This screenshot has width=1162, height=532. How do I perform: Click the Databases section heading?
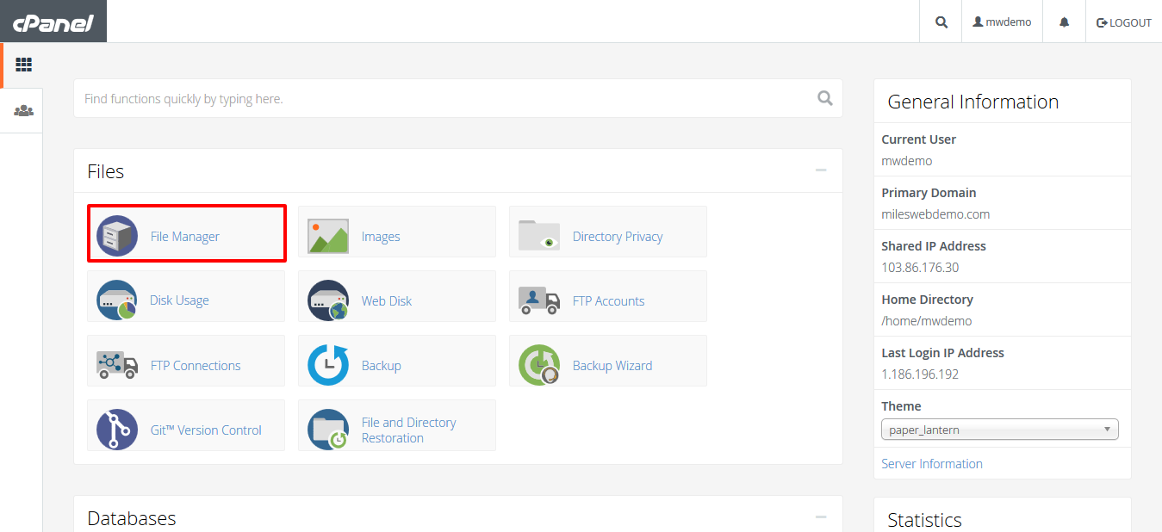132,518
